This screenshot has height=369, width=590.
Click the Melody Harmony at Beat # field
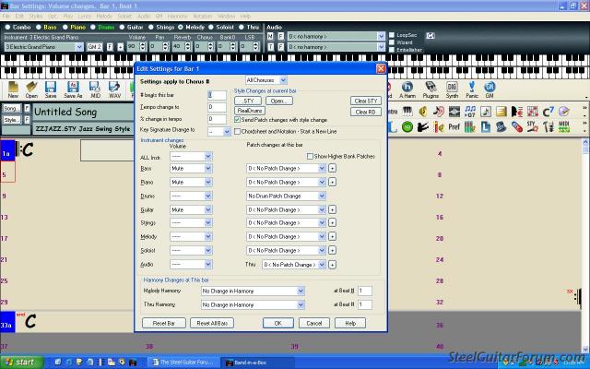[x=365, y=291]
